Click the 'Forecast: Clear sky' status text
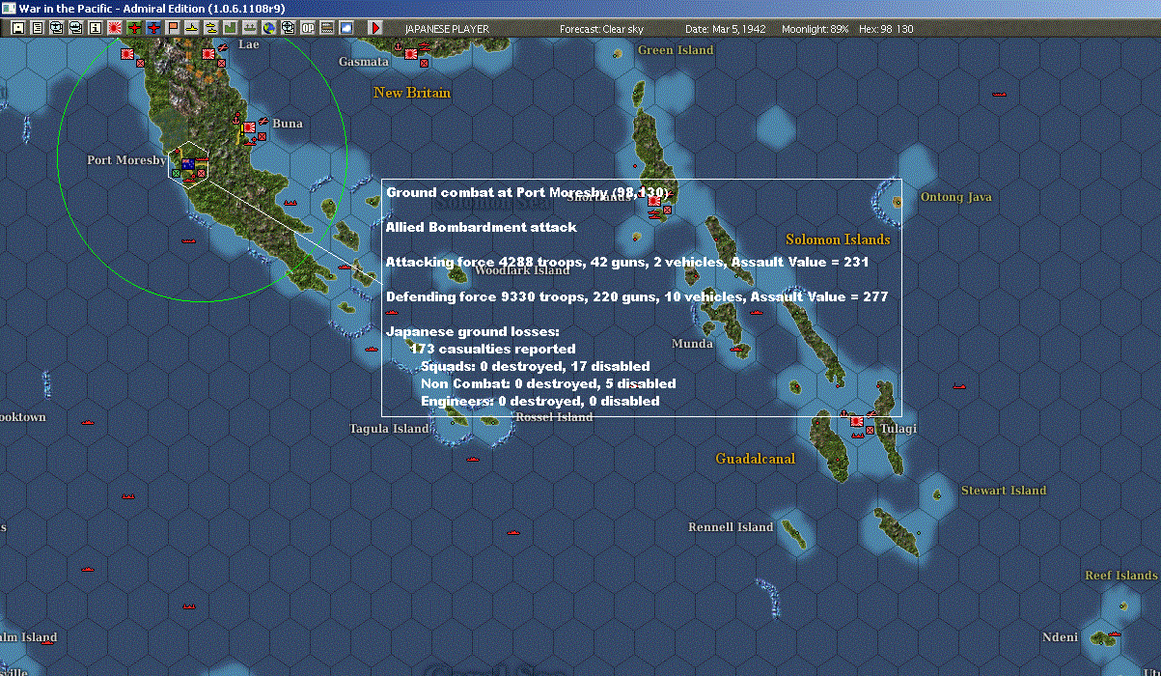The image size is (1161, 676). point(601,29)
